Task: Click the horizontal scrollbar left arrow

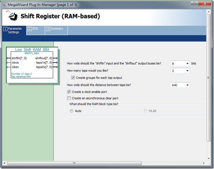Action: coord(4,163)
